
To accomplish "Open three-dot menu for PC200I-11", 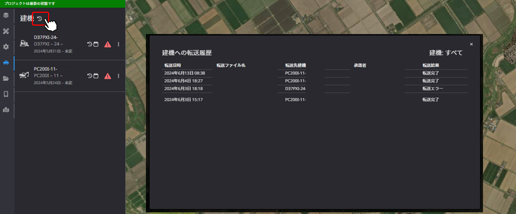I will coord(119,76).
